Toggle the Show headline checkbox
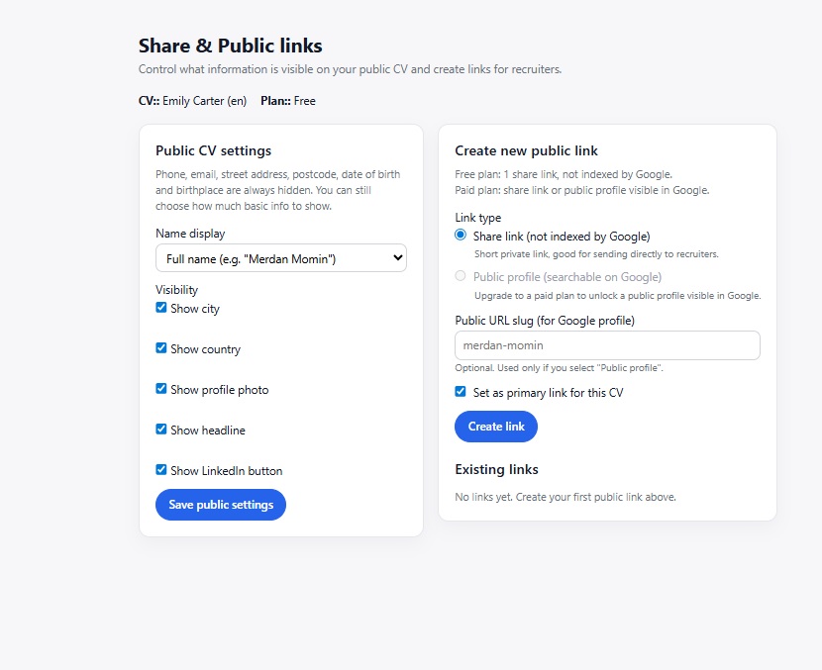Screen dimensions: 822x670 pos(161,430)
